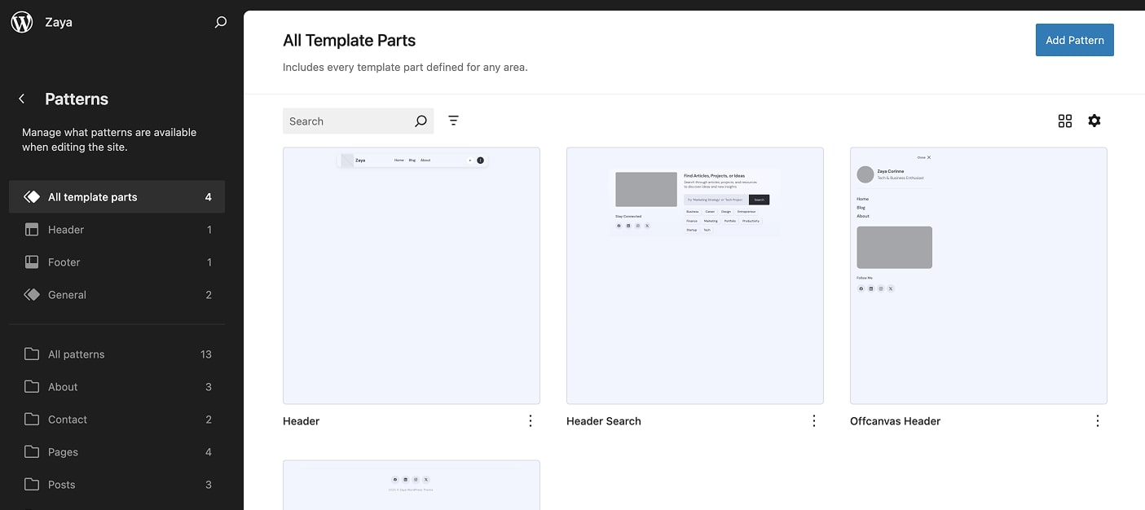Open view options gear icon

point(1094,121)
